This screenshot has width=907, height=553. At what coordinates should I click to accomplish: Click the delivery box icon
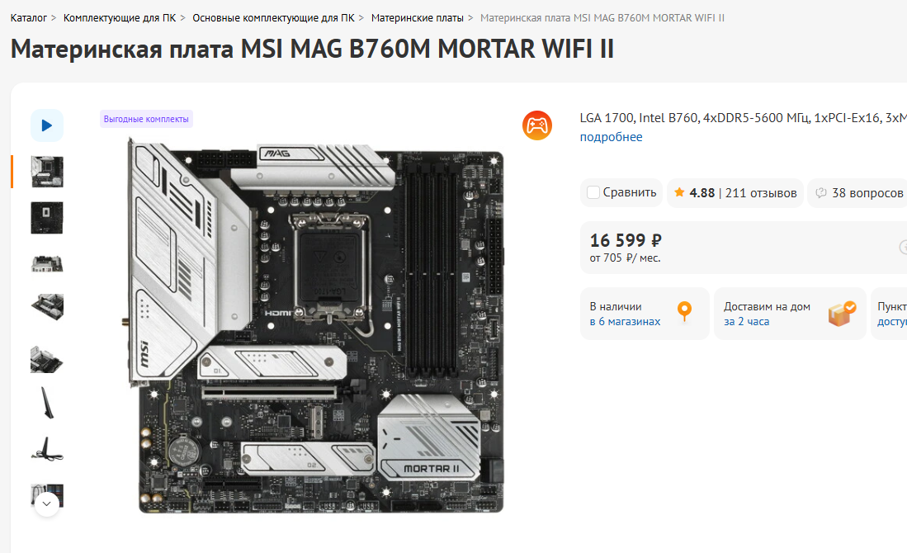(x=842, y=314)
